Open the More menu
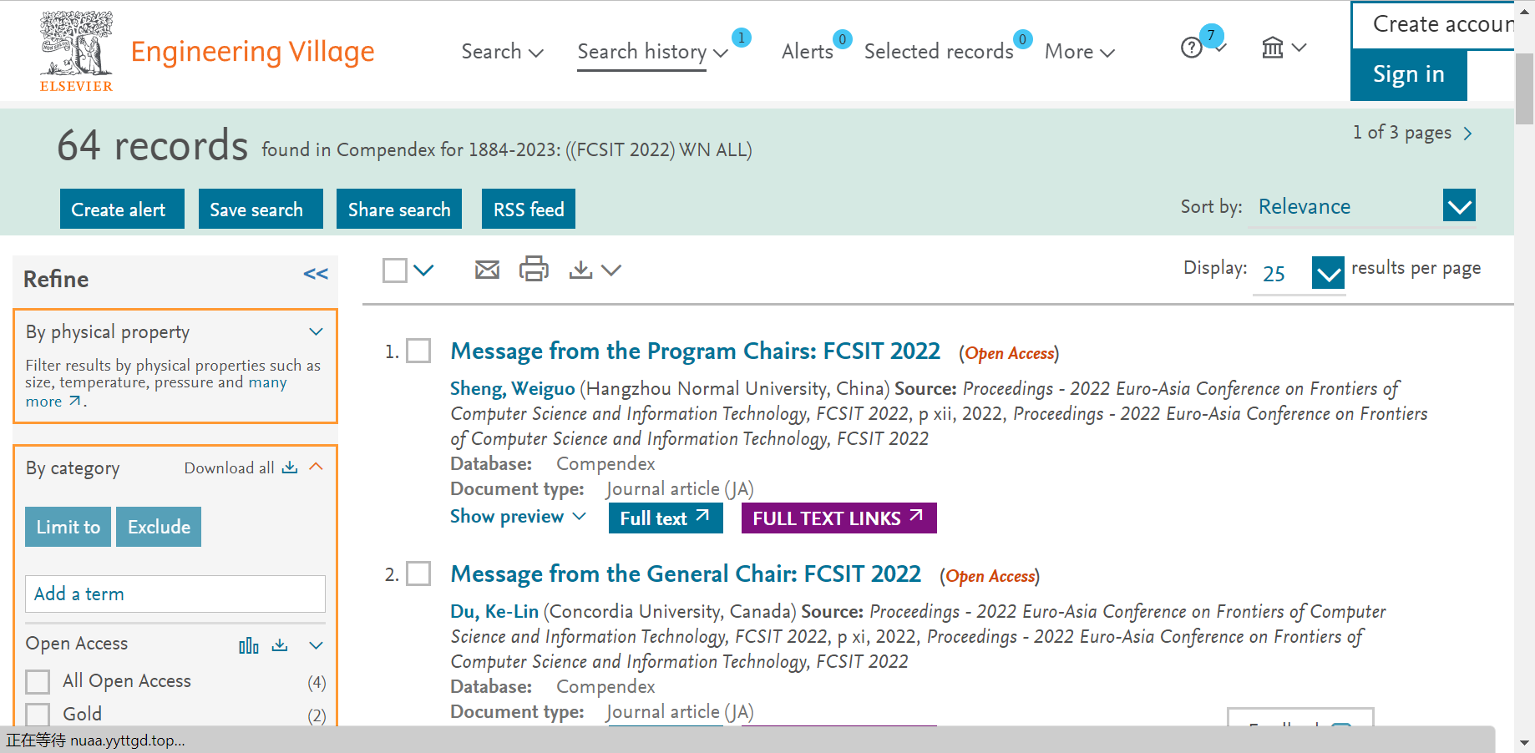This screenshot has width=1535, height=753. [x=1080, y=52]
